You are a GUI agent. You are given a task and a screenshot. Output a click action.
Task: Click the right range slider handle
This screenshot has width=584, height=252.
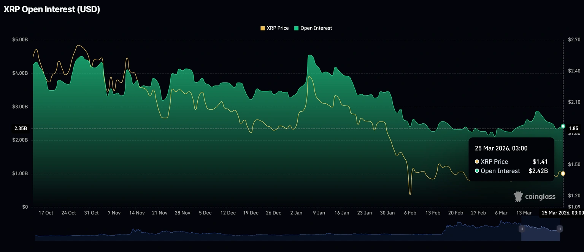[560, 229]
